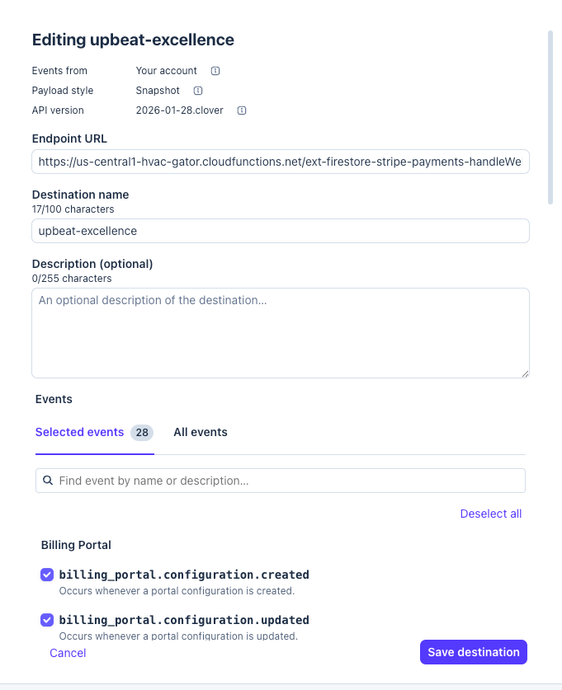This screenshot has width=562, height=690.
Task: Open the Selected events tab
Action: tap(80, 432)
